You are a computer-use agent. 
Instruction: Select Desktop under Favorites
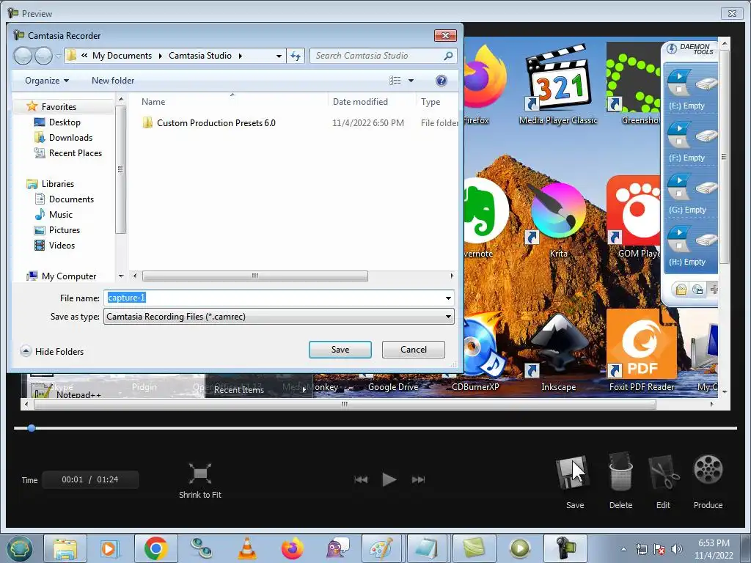[65, 122]
